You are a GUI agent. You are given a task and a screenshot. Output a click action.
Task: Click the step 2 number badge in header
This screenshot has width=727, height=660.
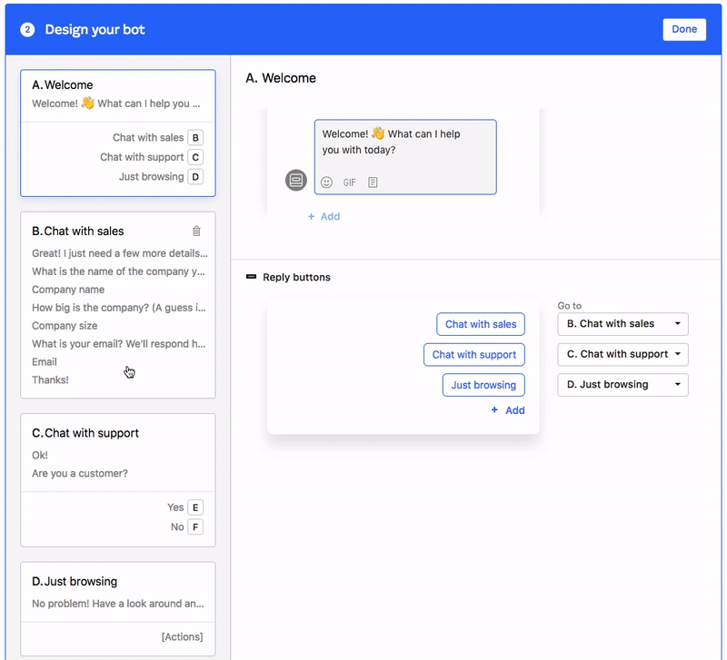27,30
